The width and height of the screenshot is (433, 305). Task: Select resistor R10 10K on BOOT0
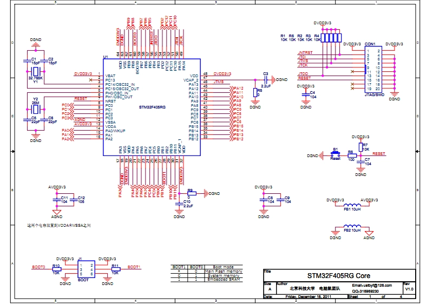coord(57,269)
